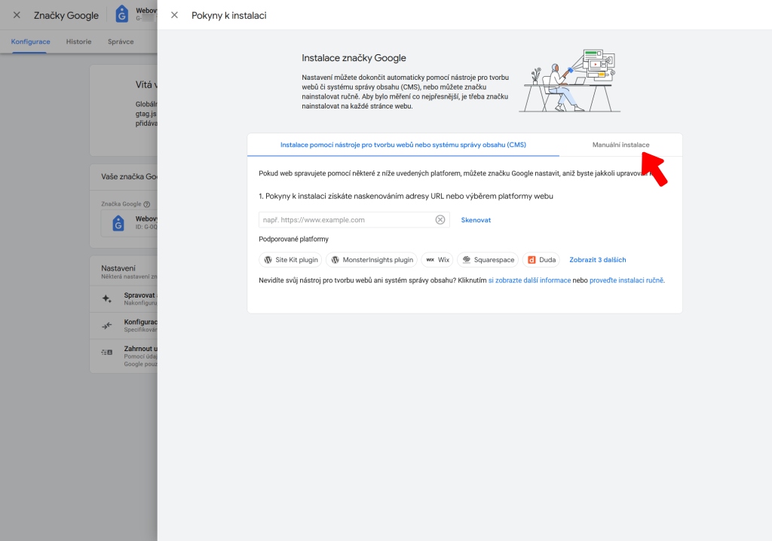This screenshot has height=541, width=772.
Task: Click the Konfigurace arrows icon in sidebar
Action: pos(106,326)
